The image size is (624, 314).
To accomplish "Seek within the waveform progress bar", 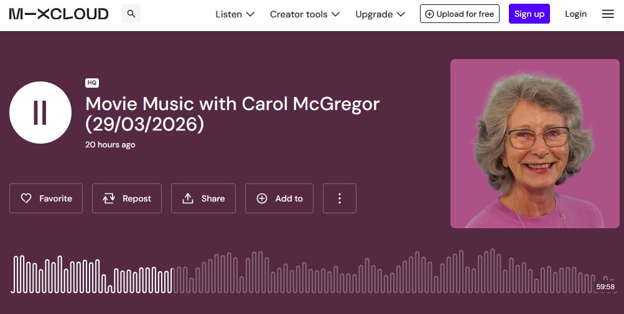I will coord(313,272).
